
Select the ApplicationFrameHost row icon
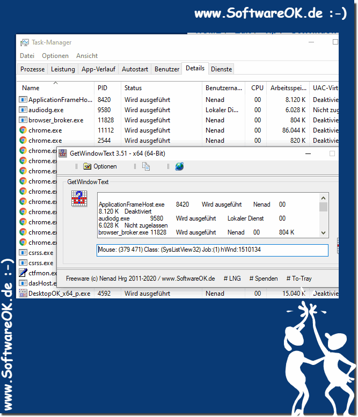point(23,100)
